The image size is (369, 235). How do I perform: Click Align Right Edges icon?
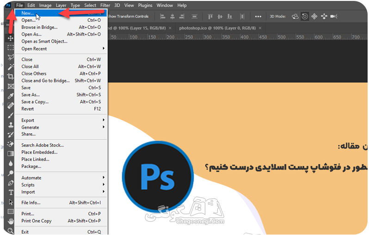pos(182,16)
